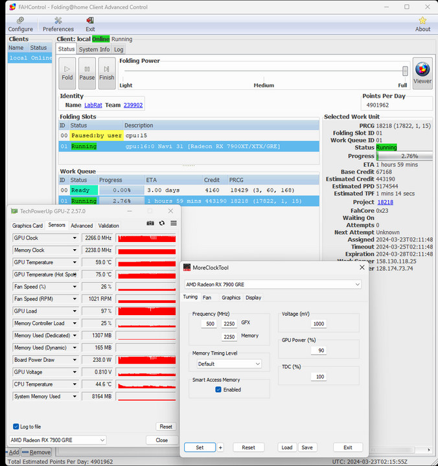The image size is (438, 466).
Task: Take a GPU-Z screenshot with camera icon
Action: [x=150, y=223]
